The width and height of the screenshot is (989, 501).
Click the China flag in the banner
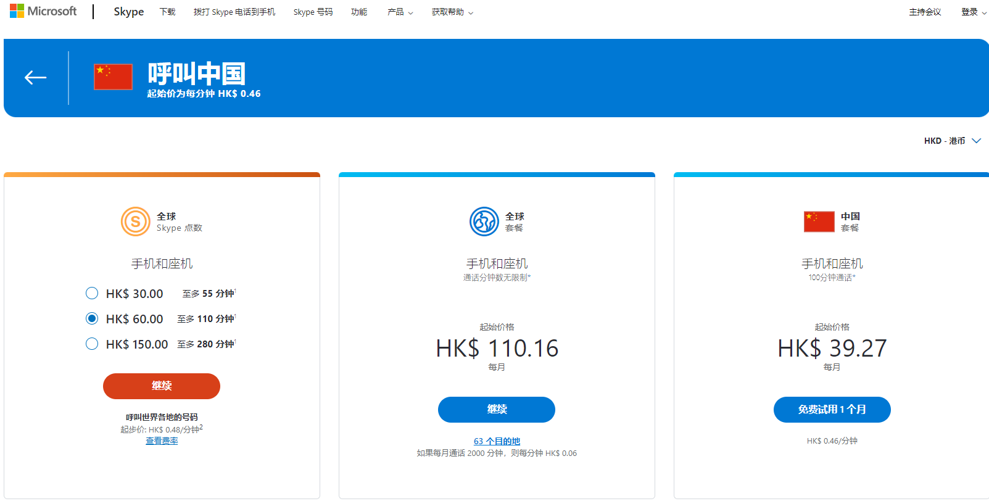113,77
